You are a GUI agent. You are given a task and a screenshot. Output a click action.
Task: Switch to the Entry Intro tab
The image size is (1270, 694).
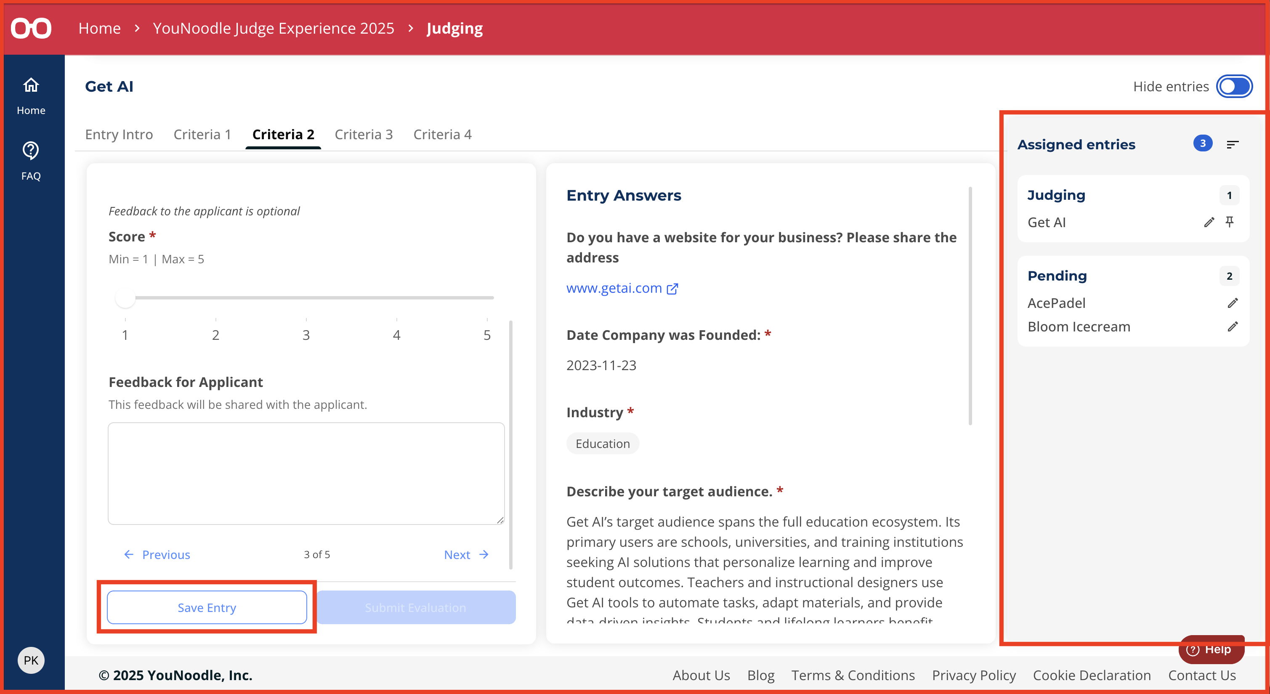point(119,135)
